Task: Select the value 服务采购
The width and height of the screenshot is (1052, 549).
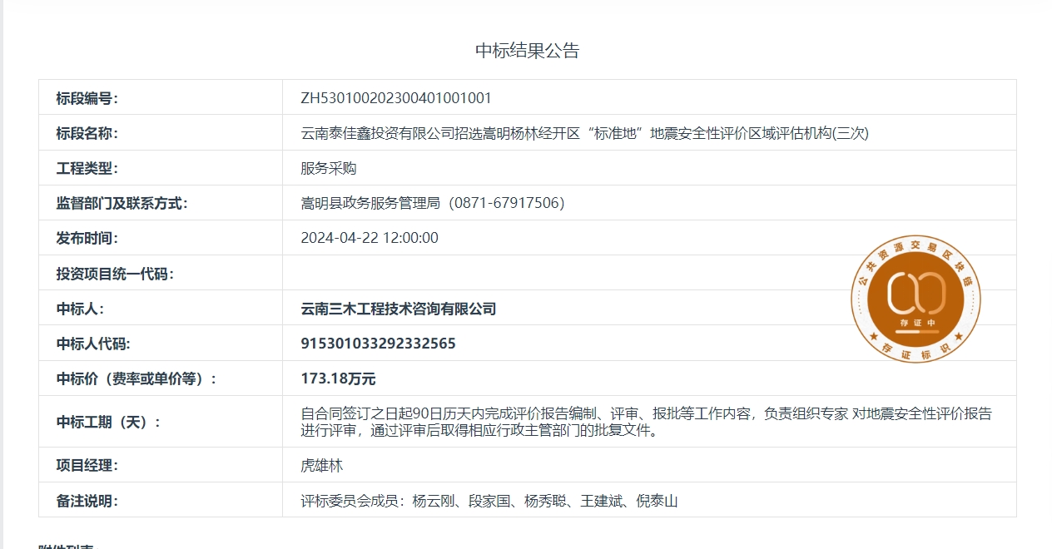Action: (x=329, y=168)
